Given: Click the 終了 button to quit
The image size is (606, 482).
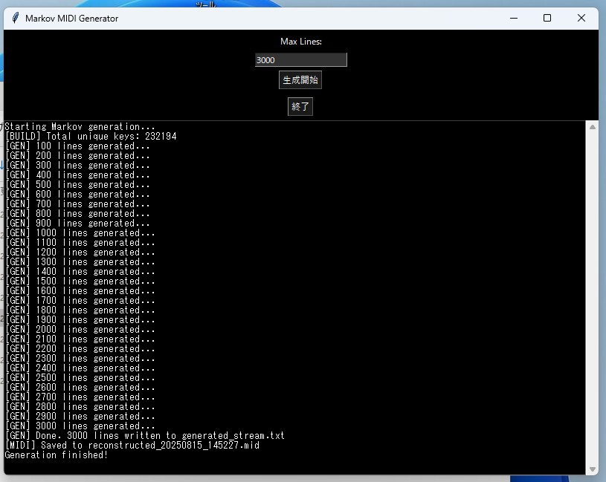Looking at the screenshot, I should 300,106.
